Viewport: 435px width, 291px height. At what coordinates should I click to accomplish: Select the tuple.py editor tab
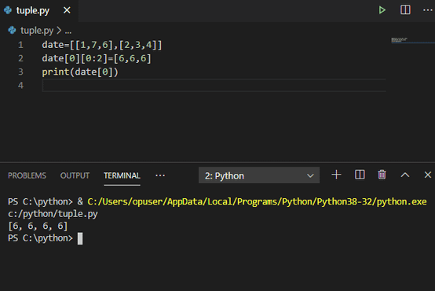click(x=33, y=10)
